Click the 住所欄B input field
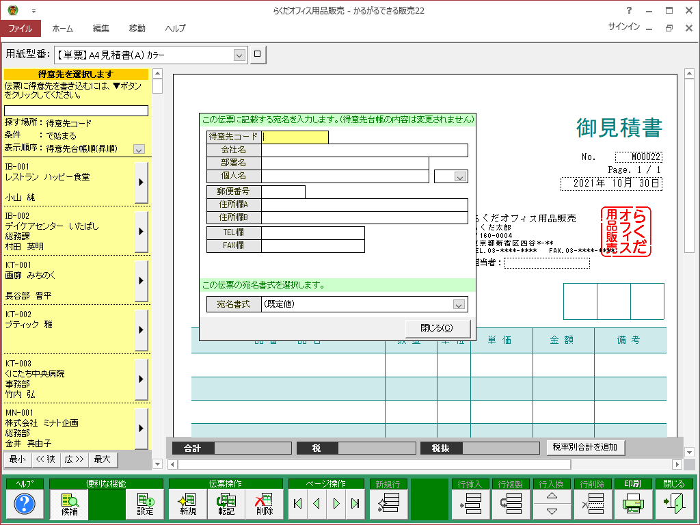The height and width of the screenshot is (525, 700). coord(365,217)
